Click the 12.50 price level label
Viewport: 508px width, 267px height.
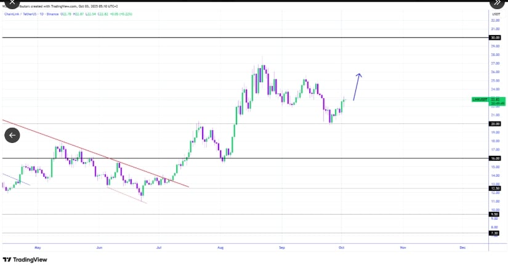[494, 188]
